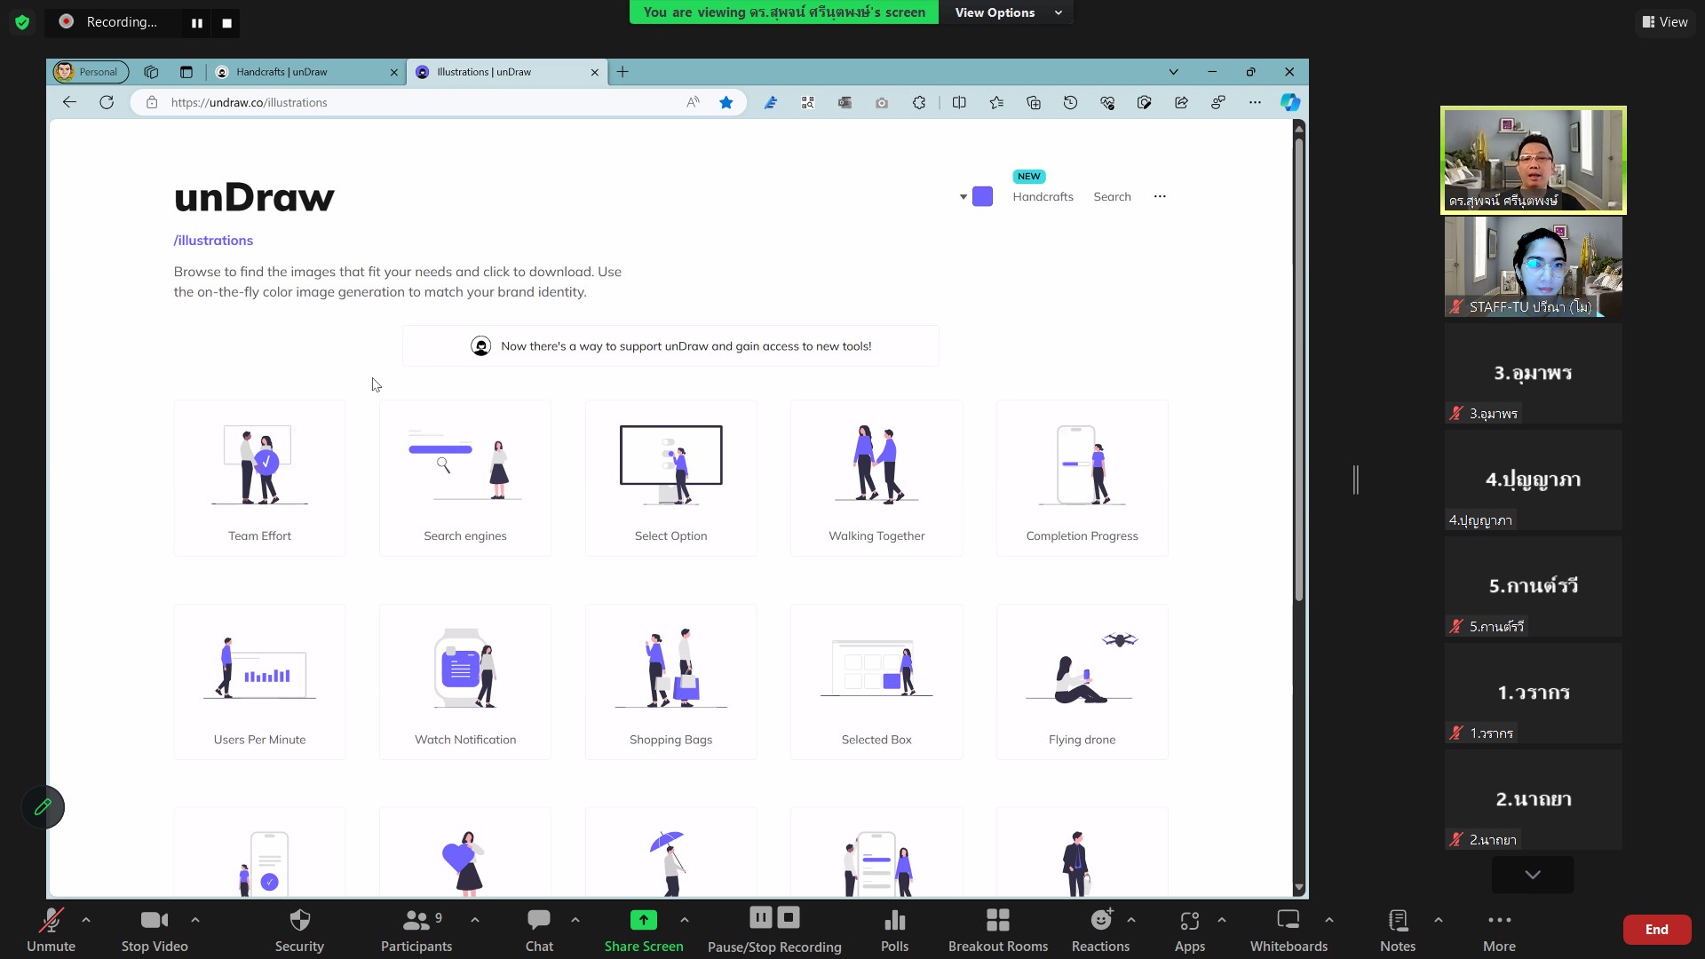The width and height of the screenshot is (1705, 959).
Task: Open the Notes icon
Action: (1398, 930)
